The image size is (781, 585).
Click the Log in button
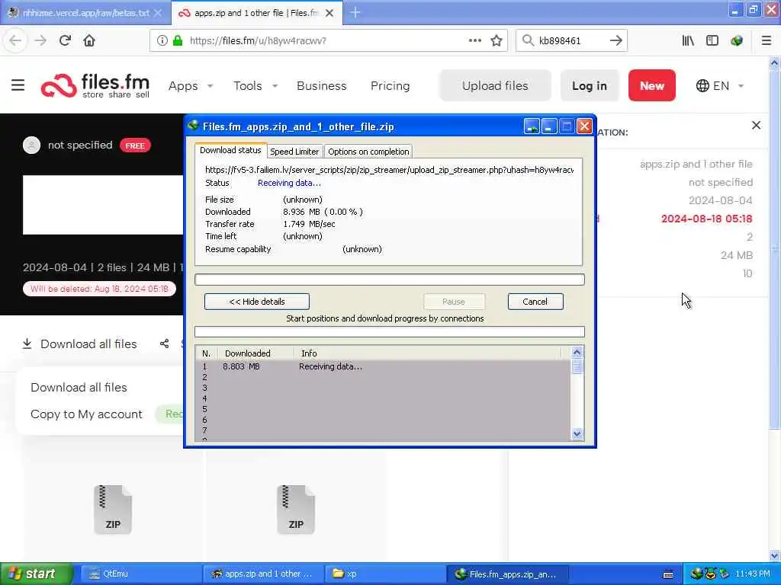(590, 85)
